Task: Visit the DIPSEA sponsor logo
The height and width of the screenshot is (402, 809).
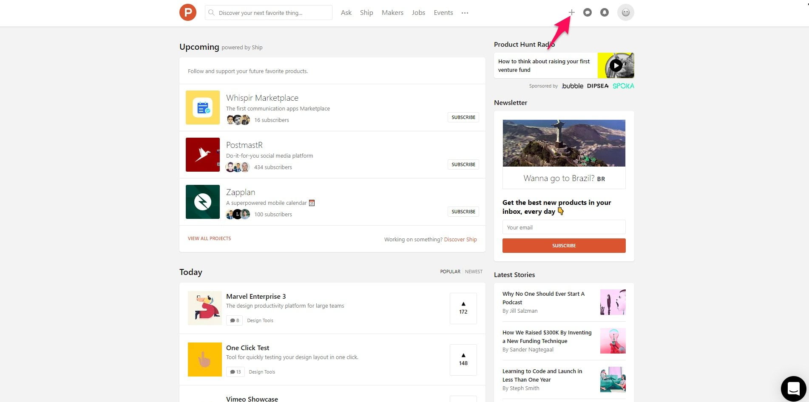Action: [x=598, y=86]
